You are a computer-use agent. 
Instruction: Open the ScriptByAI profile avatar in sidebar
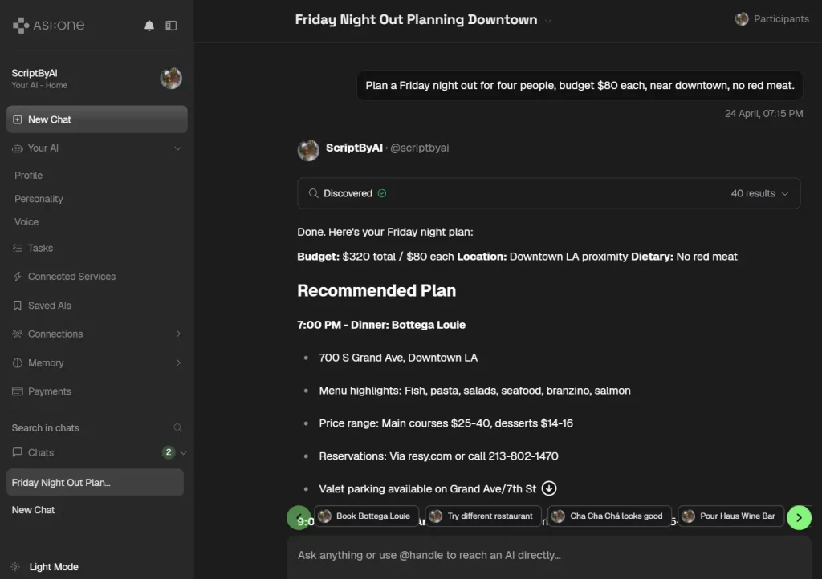pos(171,78)
